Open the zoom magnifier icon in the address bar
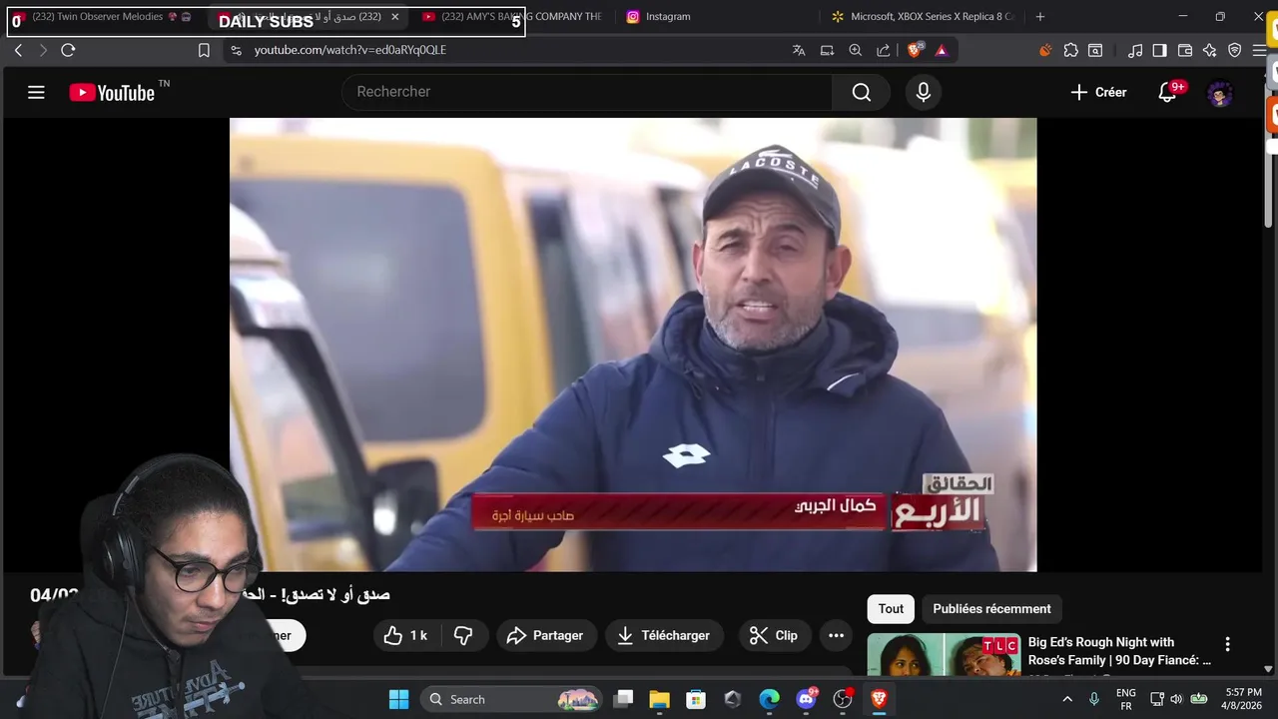This screenshot has height=719, width=1278. pos(855,50)
